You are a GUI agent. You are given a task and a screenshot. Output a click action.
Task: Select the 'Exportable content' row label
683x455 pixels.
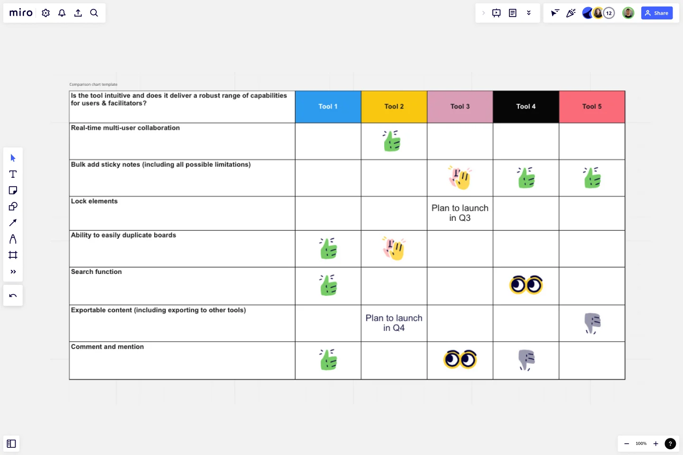click(x=158, y=310)
